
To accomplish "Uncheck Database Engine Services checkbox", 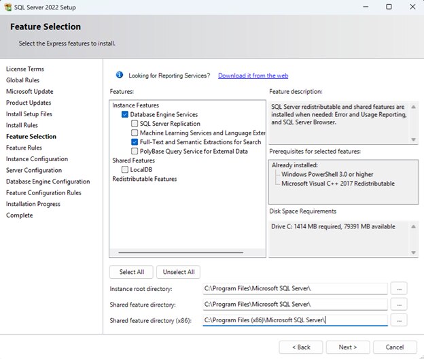I will pyautogui.click(x=124, y=114).
